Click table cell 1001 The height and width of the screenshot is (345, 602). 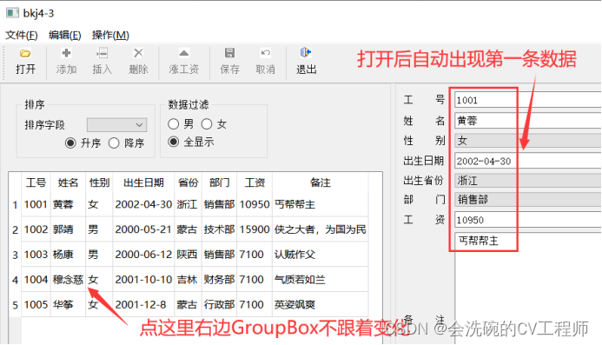click(x=36, y=204)
